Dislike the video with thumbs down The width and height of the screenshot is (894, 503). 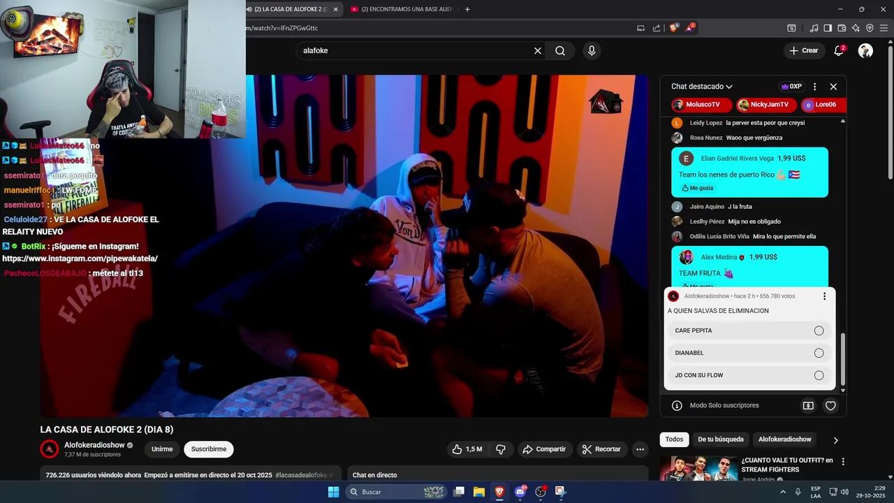coord(501,449)
